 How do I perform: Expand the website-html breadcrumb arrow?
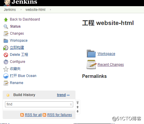[x=51, y=10]
